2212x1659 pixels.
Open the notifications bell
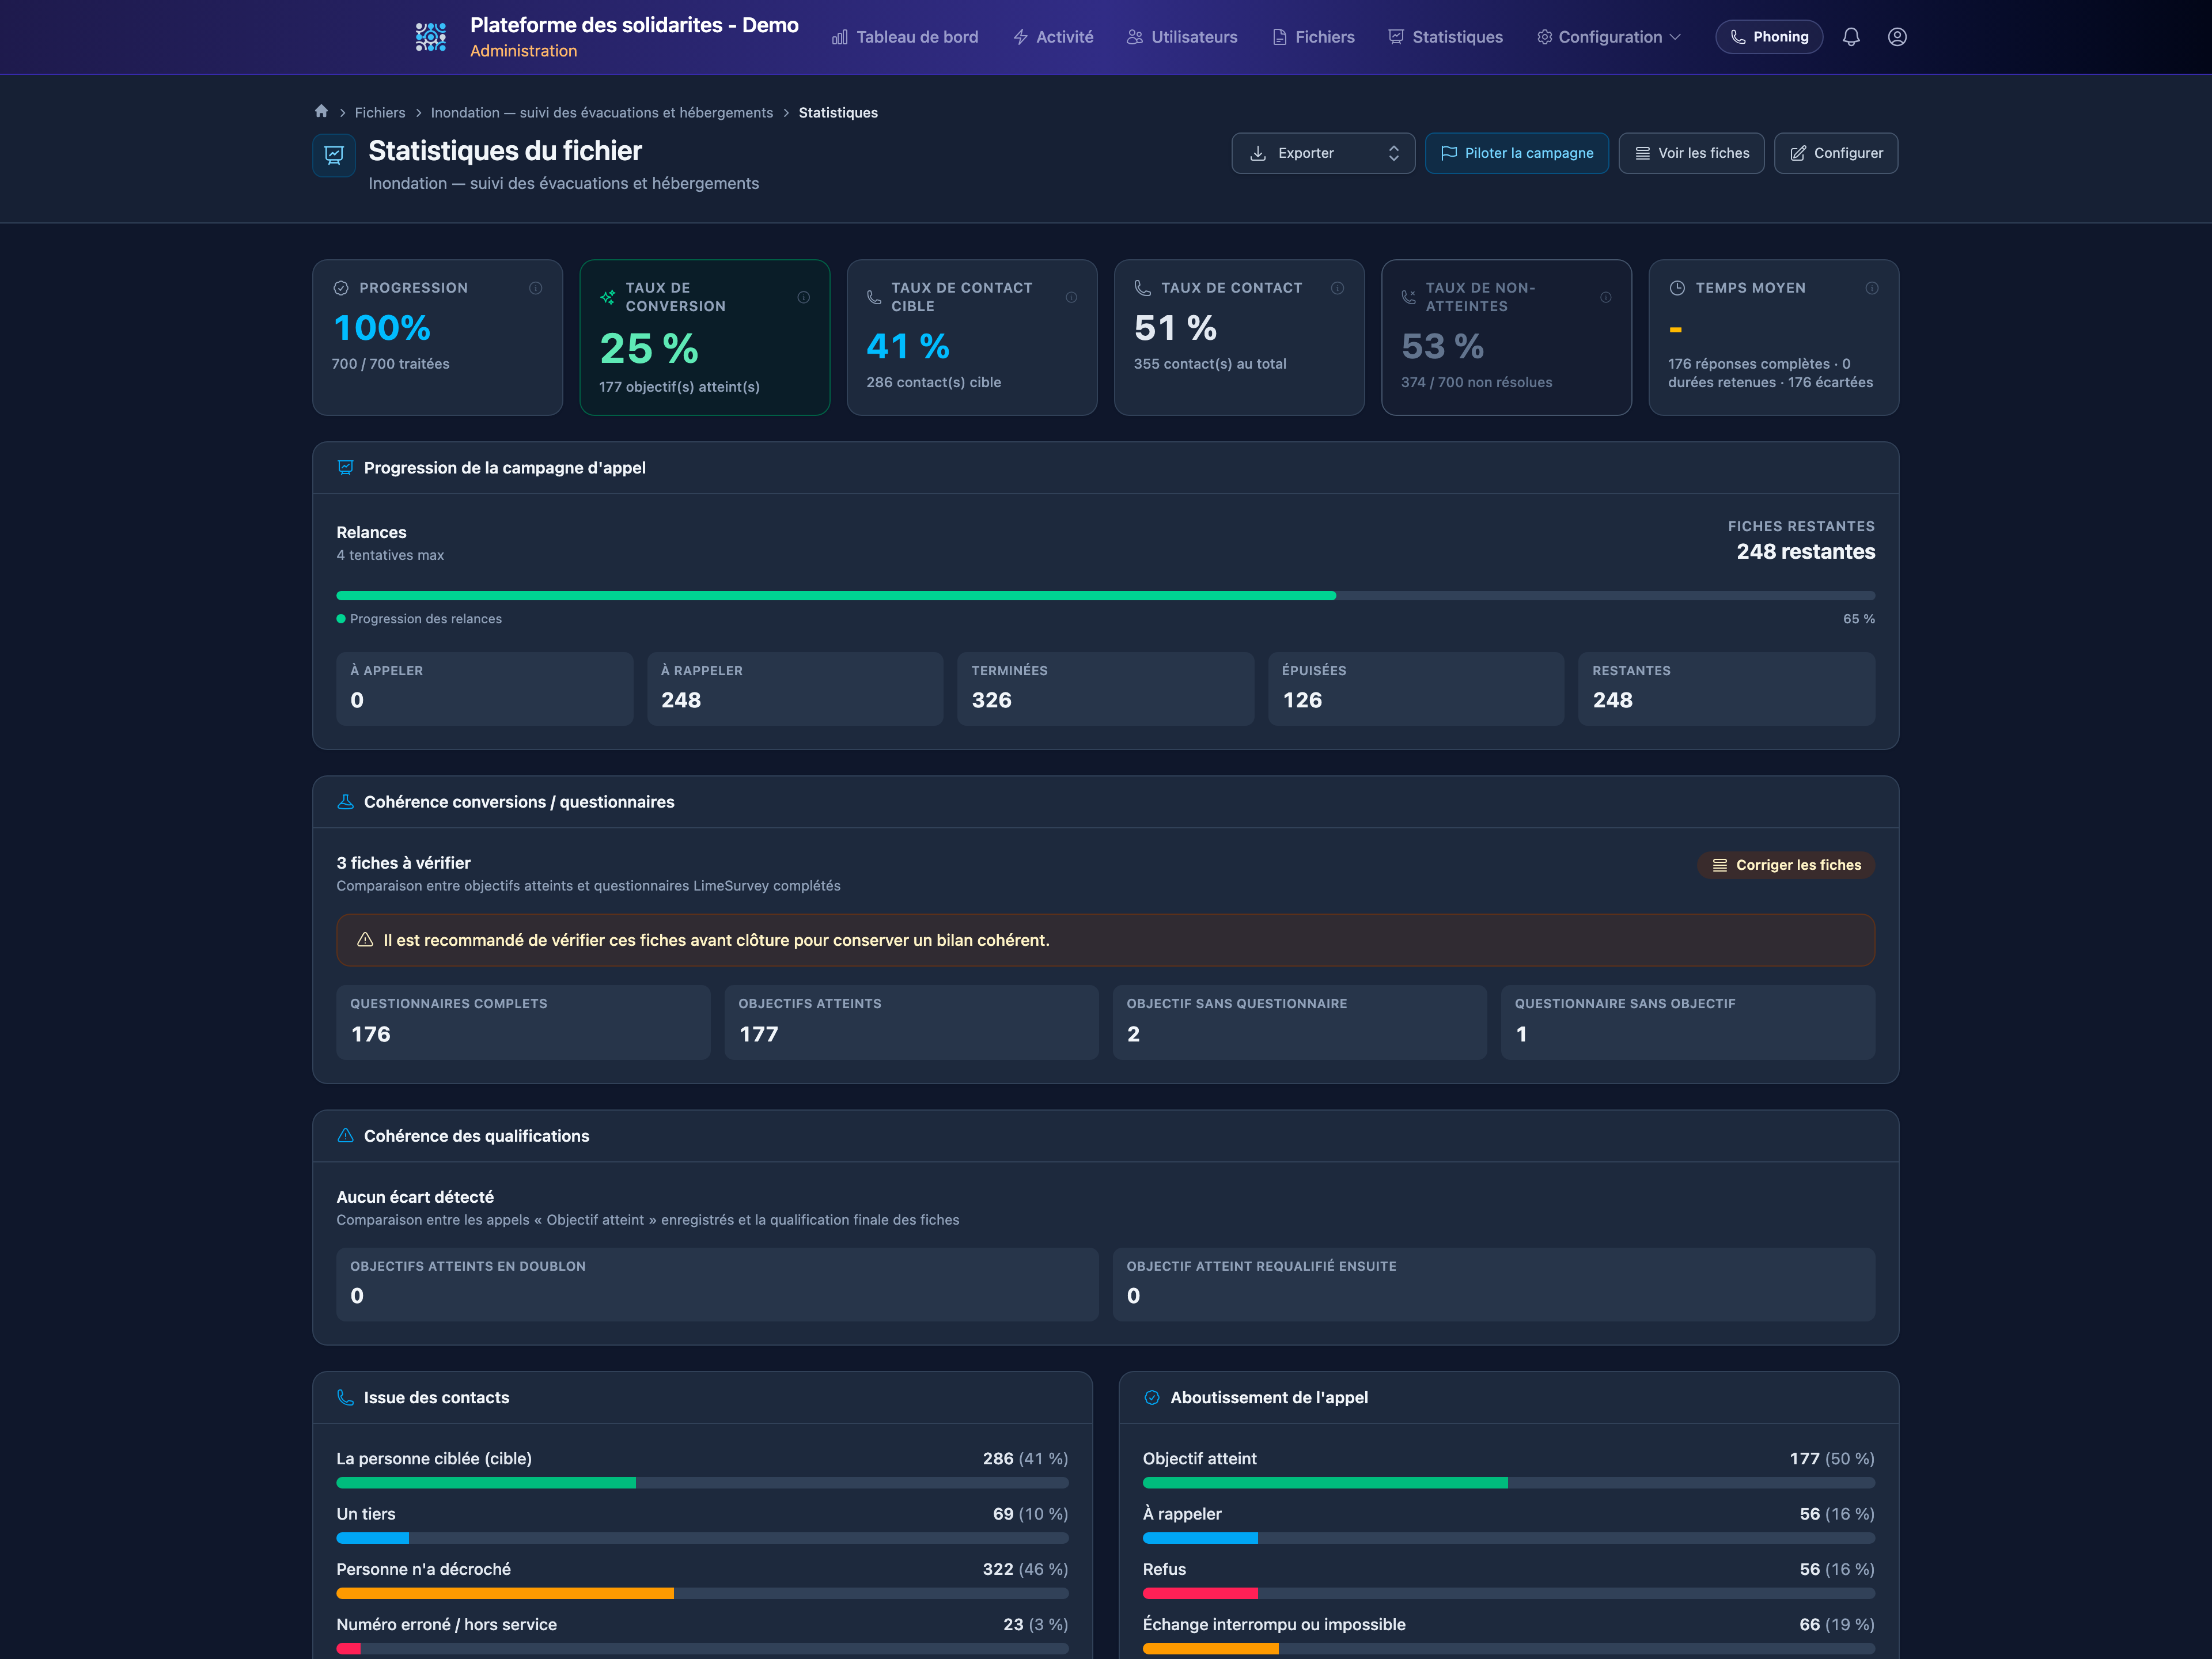[1851, 37]
